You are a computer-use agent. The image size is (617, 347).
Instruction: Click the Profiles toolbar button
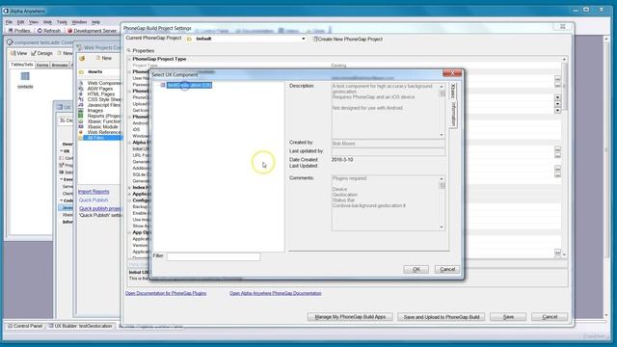(19, 30)
